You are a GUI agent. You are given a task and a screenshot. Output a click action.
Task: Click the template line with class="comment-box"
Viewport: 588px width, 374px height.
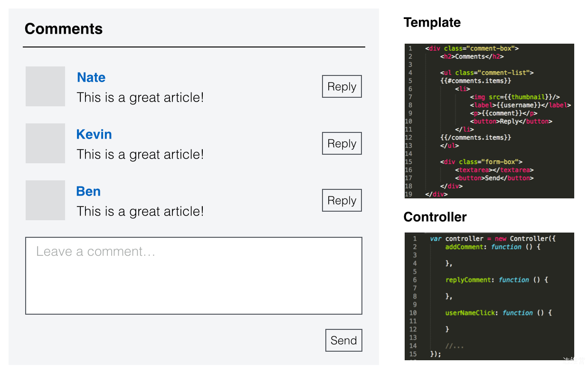472,48
